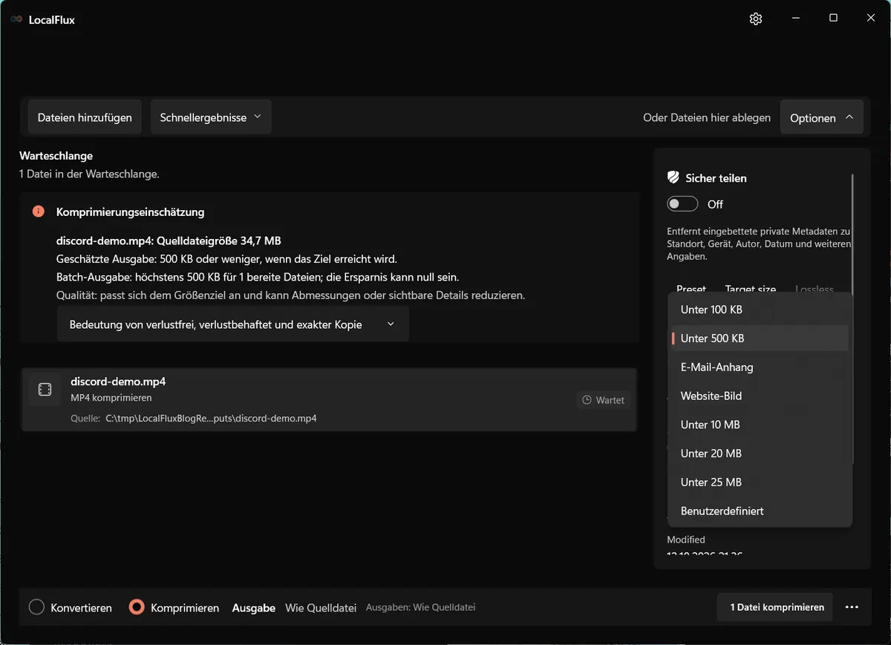Choose Unter 10 MB preset
891x645 pixels.
pos(760,425)
